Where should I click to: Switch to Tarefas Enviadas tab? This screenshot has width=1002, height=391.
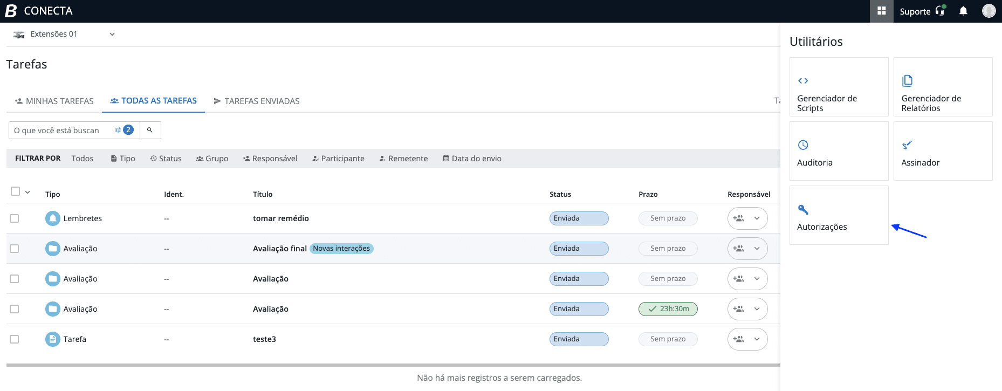coord(257,101)
